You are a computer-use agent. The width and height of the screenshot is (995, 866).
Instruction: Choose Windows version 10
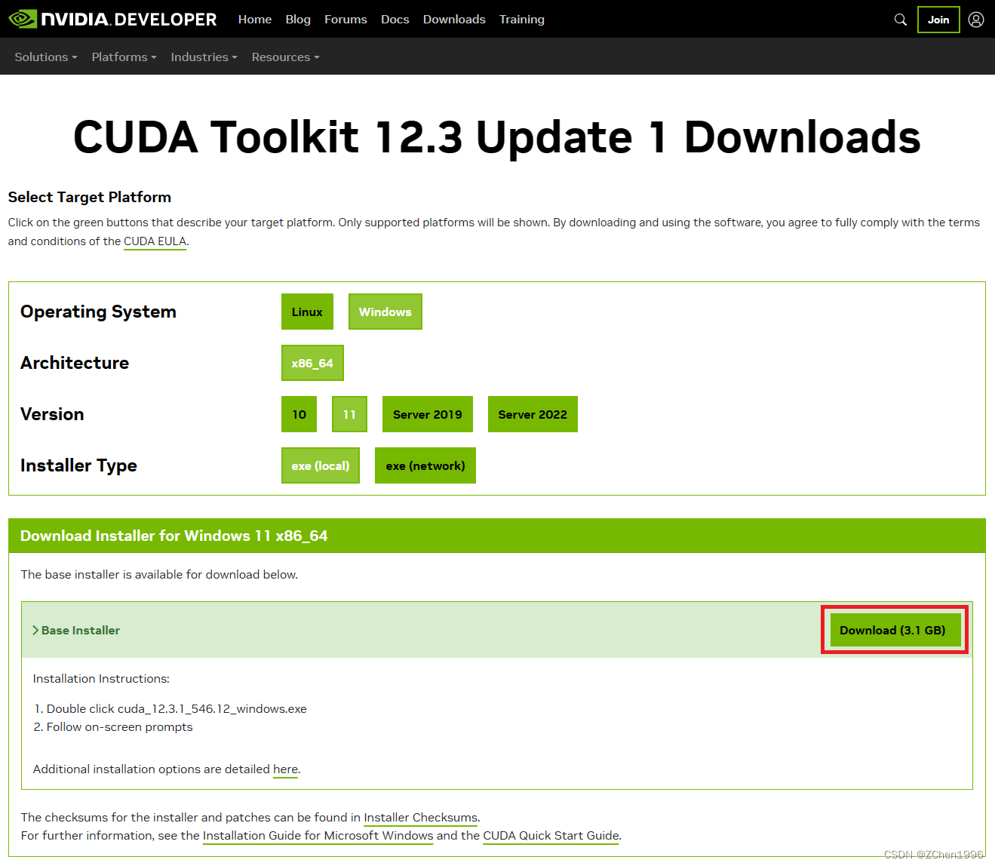[x=299, y=414]
